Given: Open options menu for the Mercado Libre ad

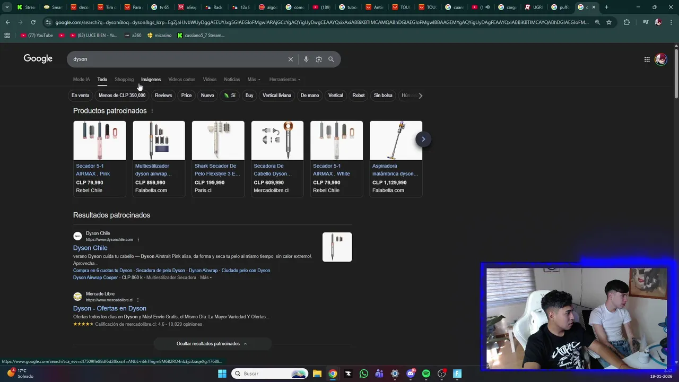Looking at the screenshot, I should pyautogui.click(x=137, y=300).
